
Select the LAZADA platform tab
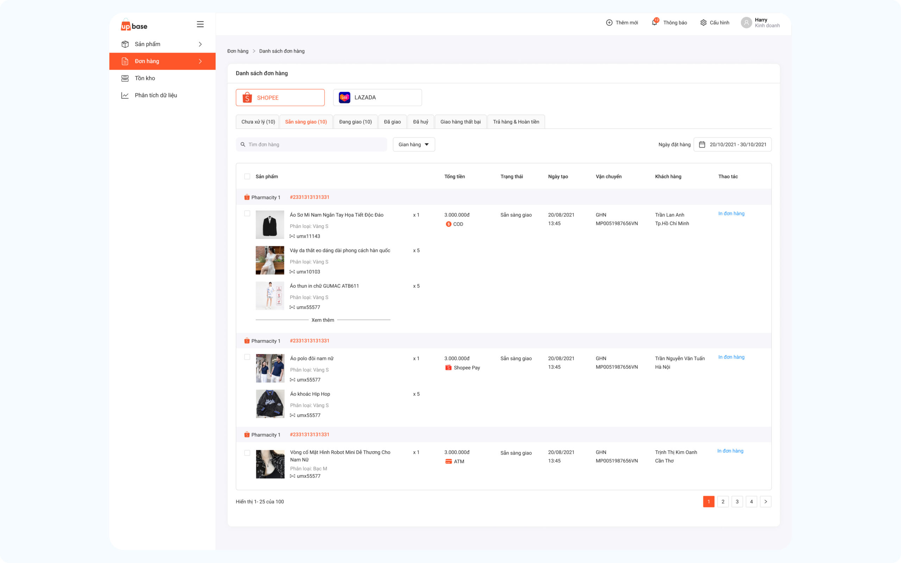377,97
